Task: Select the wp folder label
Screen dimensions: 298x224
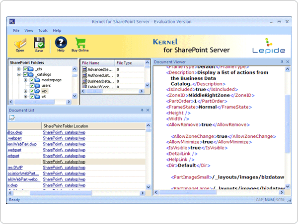Action: pos(44,91)
